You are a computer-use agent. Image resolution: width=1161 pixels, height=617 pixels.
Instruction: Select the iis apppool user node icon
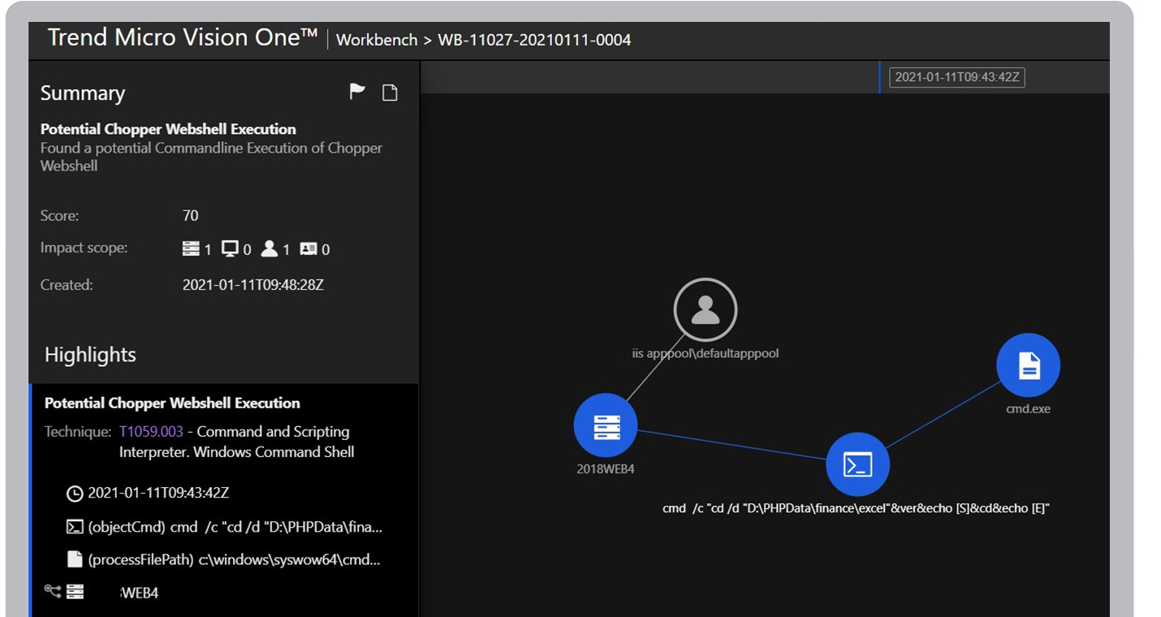click(705, 309)
